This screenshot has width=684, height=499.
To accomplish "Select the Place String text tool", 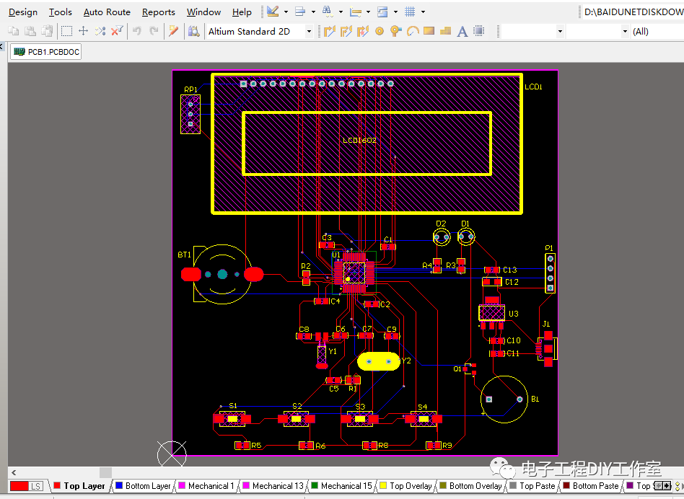I will tap(462, 31).
